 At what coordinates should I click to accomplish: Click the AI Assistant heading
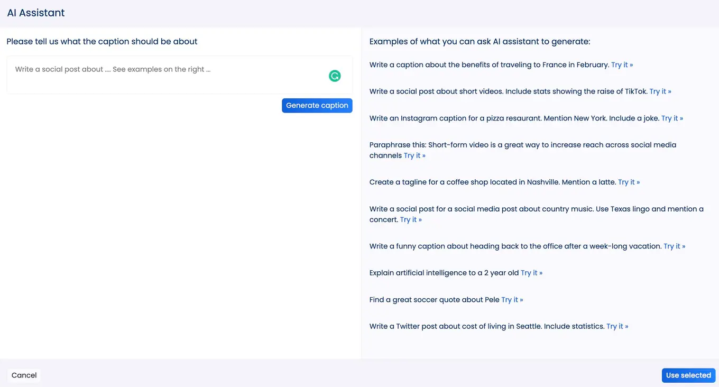(35, 12)
